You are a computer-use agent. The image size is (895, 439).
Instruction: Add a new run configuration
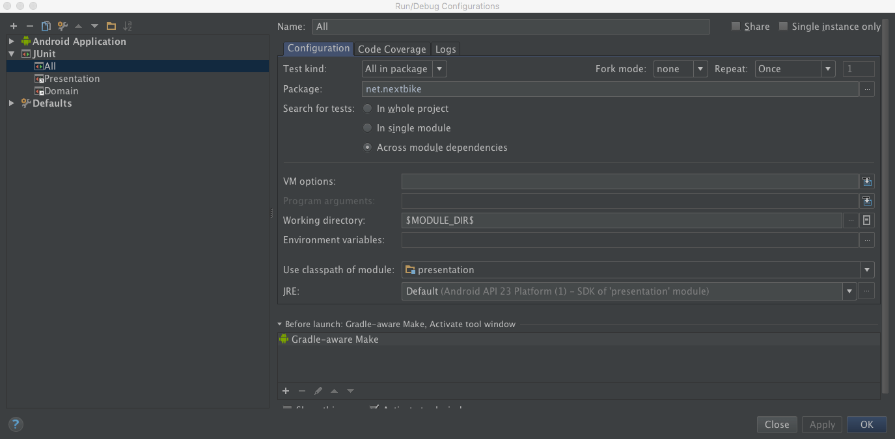pos(13,25)
